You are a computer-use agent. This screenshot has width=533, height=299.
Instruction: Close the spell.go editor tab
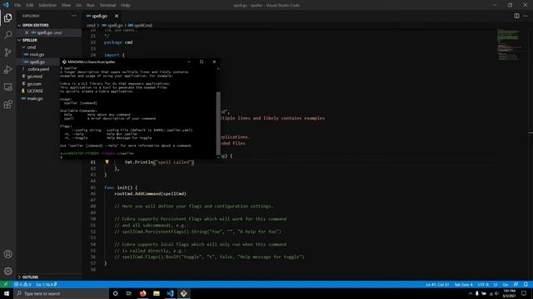point(117,16)
